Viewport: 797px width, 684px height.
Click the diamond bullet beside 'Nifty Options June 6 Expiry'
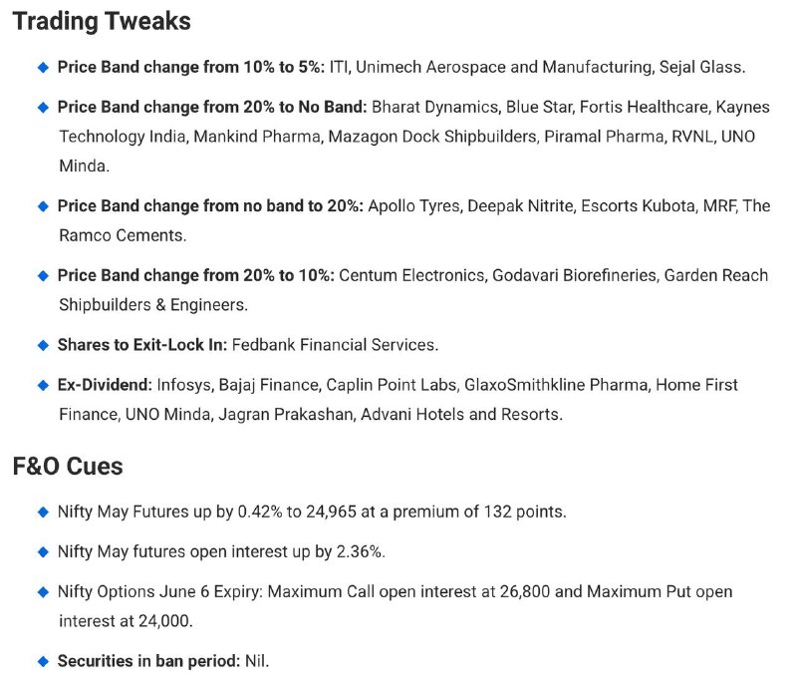coord(43,592)
